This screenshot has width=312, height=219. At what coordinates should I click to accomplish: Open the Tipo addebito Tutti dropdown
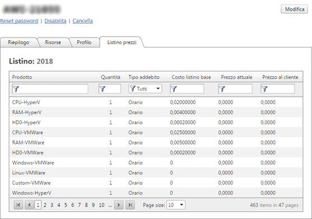tap(145, 89)
